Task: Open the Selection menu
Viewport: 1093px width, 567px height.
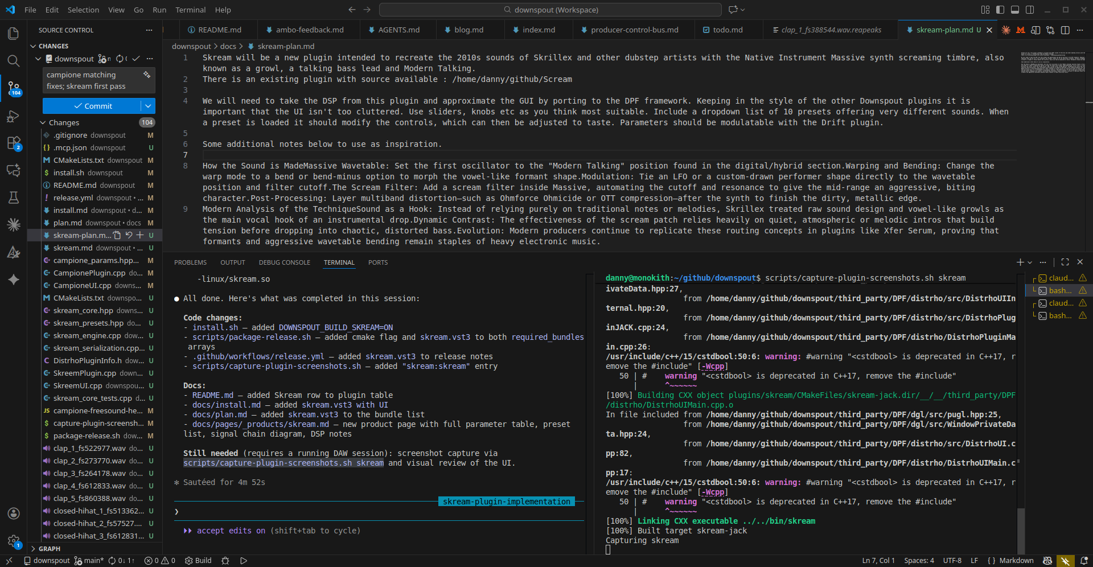Action: pos(83,10)
